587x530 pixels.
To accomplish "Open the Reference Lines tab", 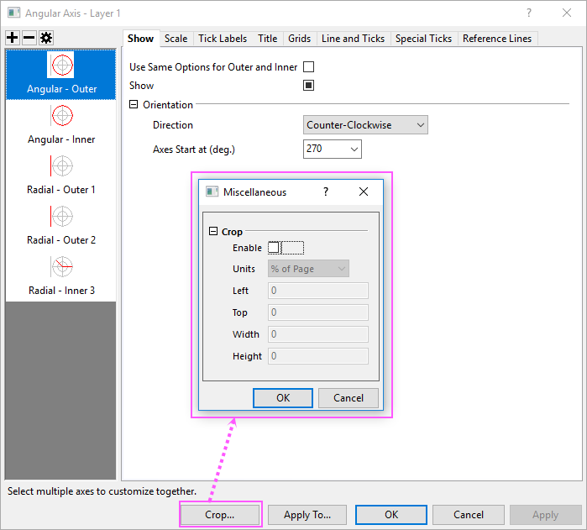I will [496, 39].
